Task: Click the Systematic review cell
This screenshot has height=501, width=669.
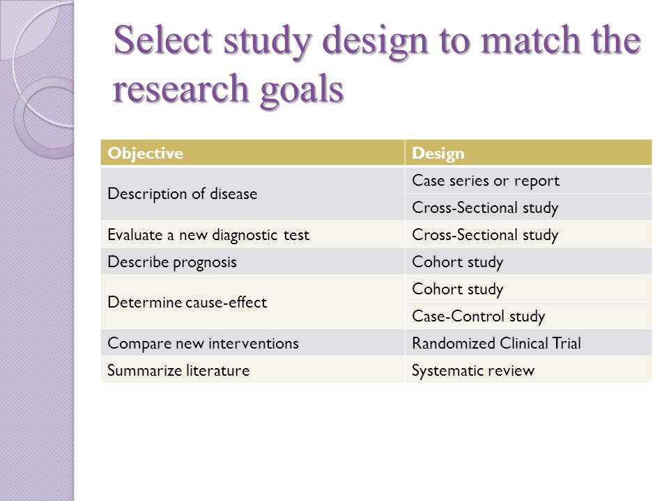Action: click(x=528, y=369)
